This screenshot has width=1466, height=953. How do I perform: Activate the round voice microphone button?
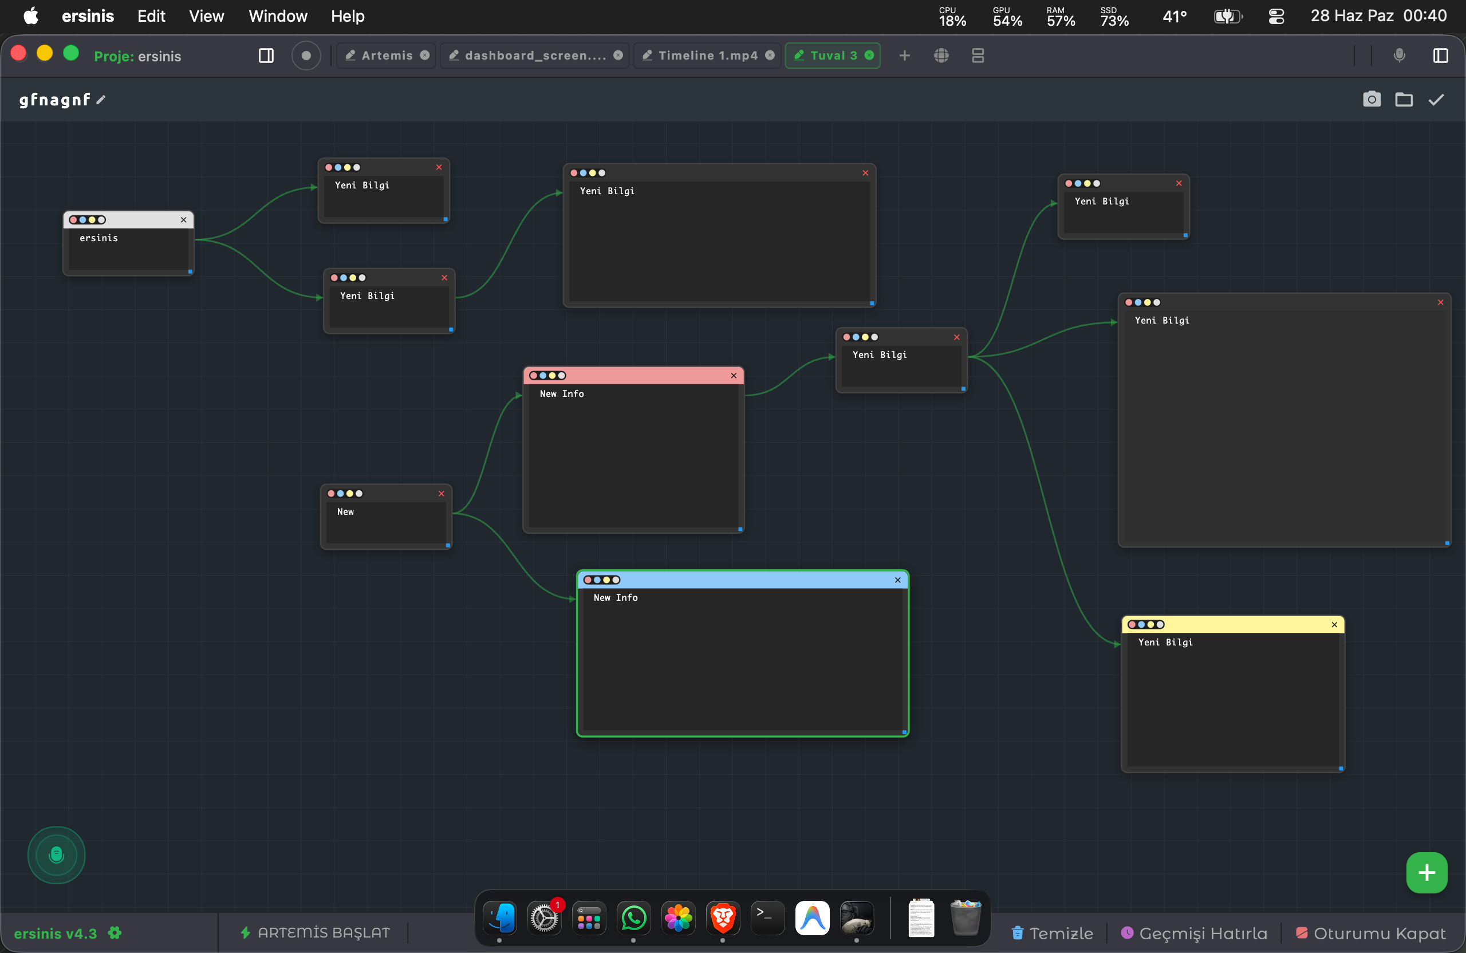(56, 855)
